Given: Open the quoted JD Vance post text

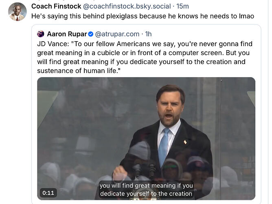Looking at the screenshot, I should (143, 57).
